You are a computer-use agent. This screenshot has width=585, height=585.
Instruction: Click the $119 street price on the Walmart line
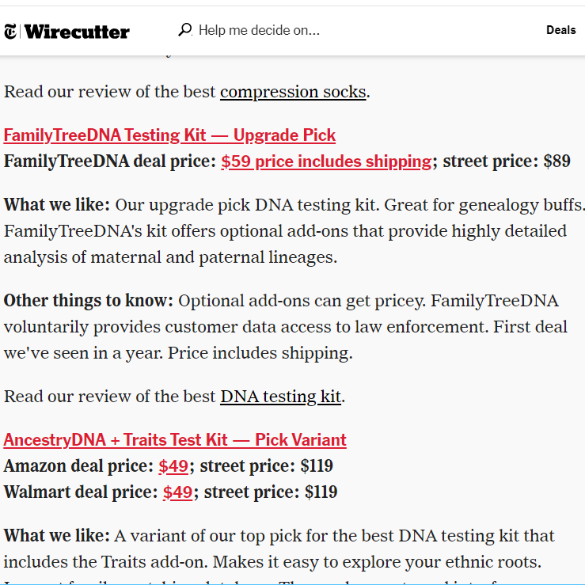pos(321,492)
